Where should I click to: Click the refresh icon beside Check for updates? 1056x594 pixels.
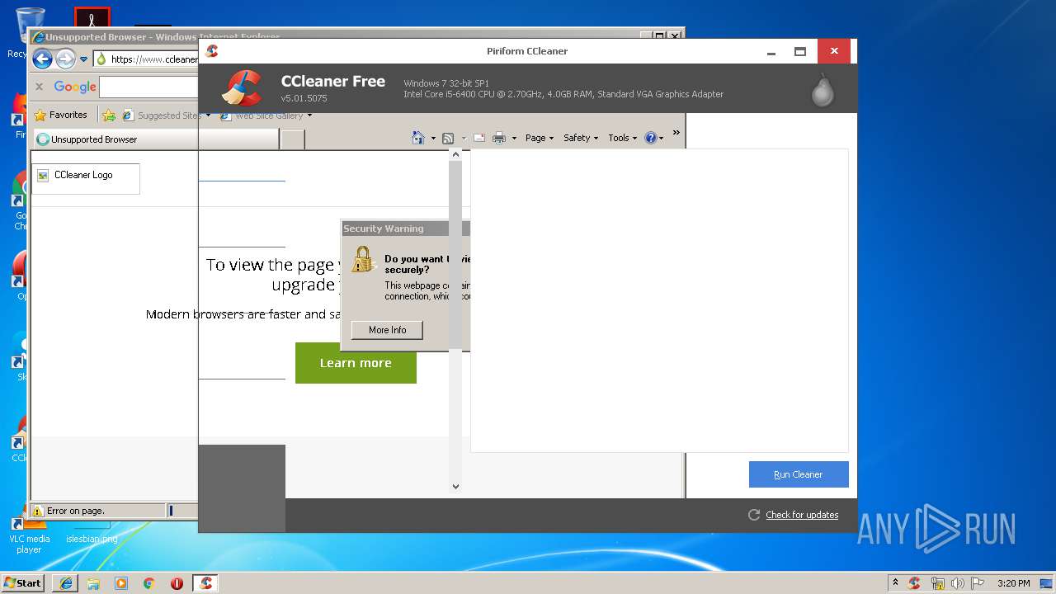753,515
